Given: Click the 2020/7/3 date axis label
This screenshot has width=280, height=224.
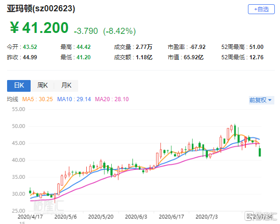Looking at the screenshot, I should [x=206, y=217].
